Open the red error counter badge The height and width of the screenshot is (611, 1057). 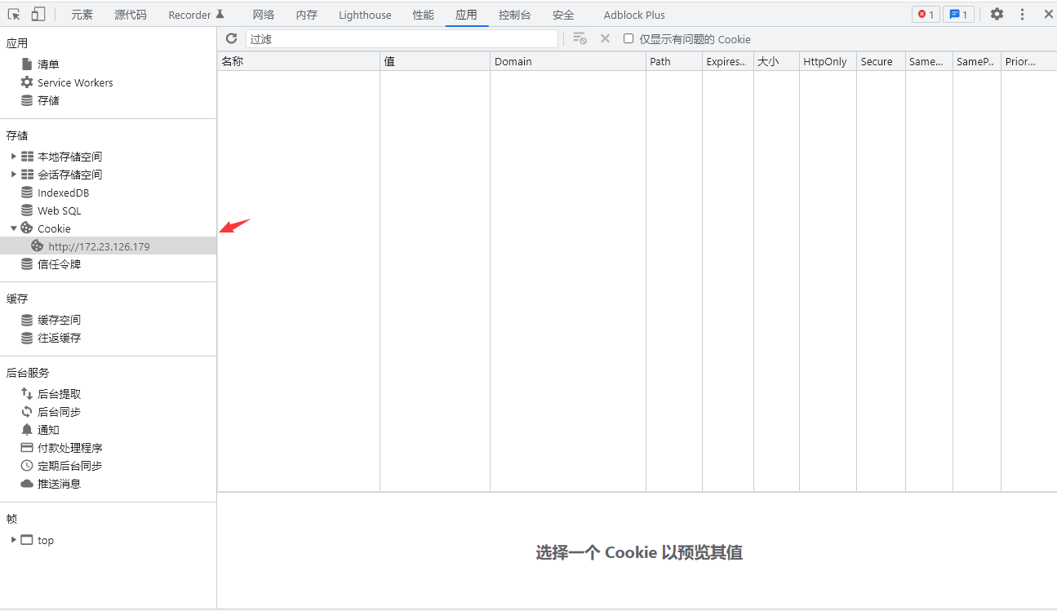pos(925,14)
